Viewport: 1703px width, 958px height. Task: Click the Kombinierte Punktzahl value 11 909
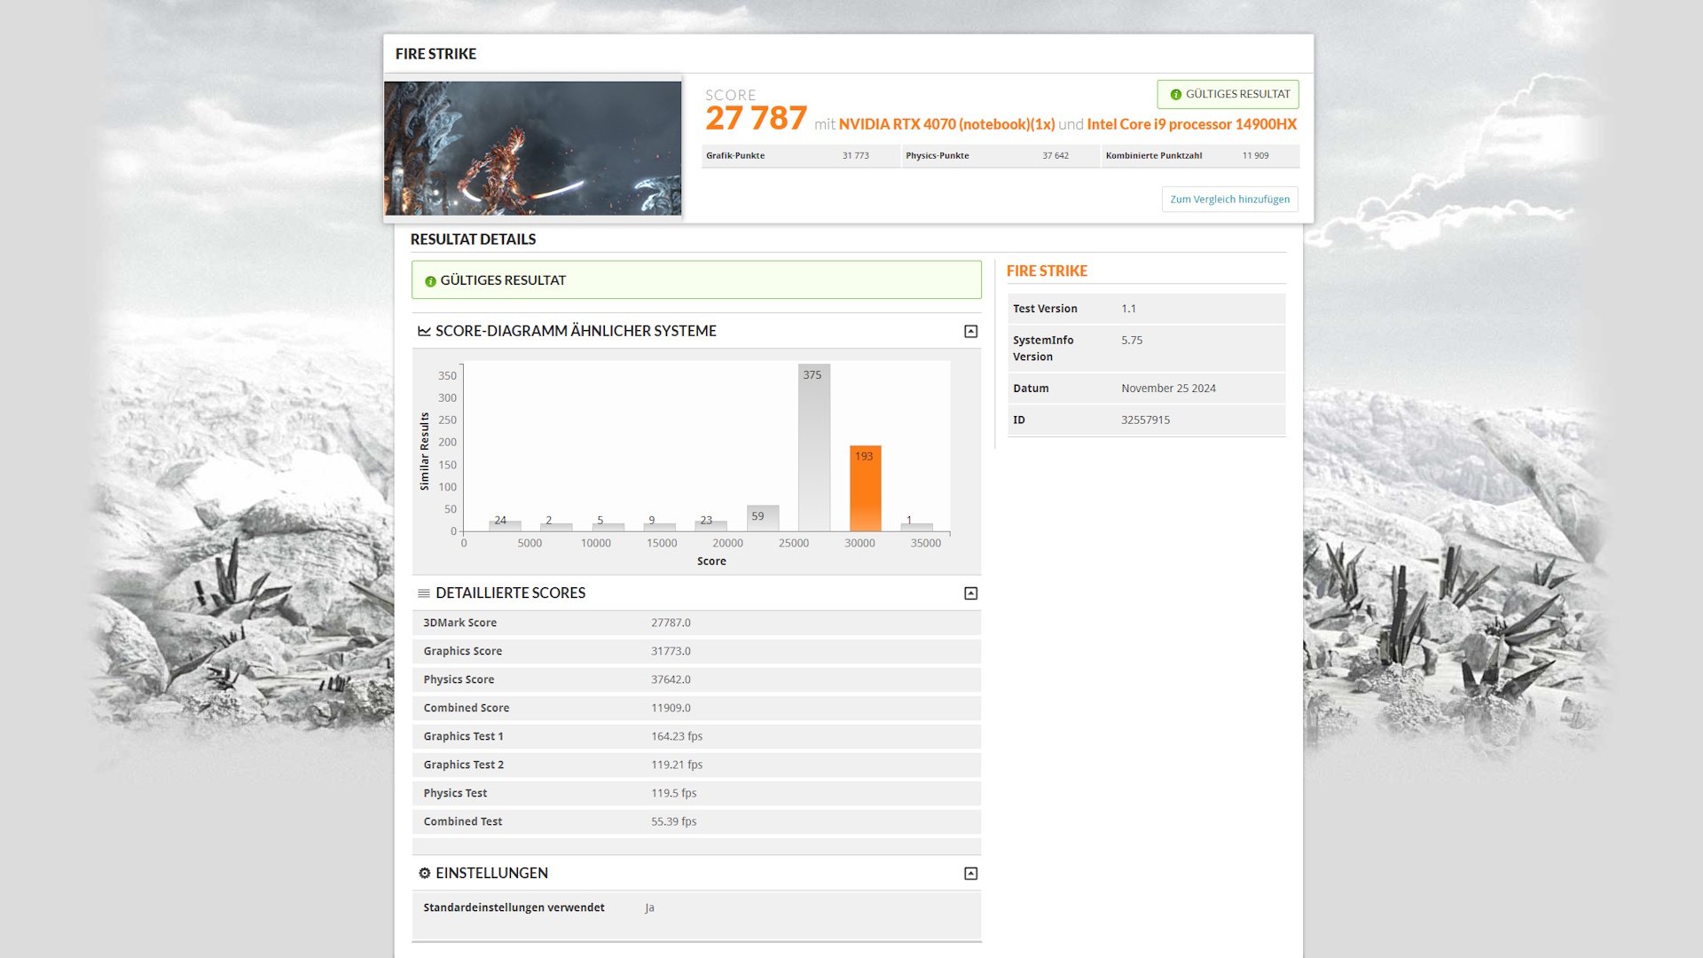click(x=1255, y=155)
